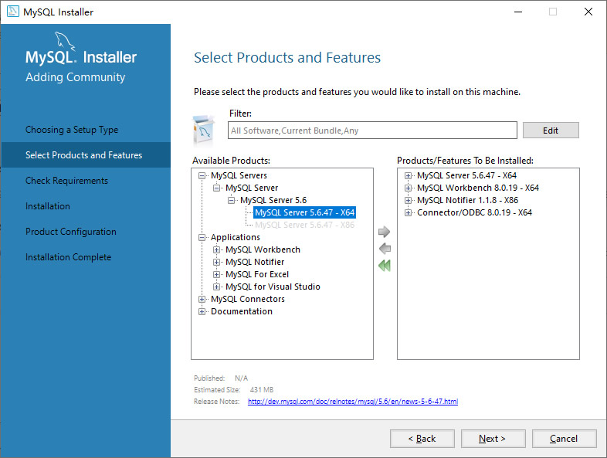Expand the MySQL for Visual Studio node

coord(216,287)
